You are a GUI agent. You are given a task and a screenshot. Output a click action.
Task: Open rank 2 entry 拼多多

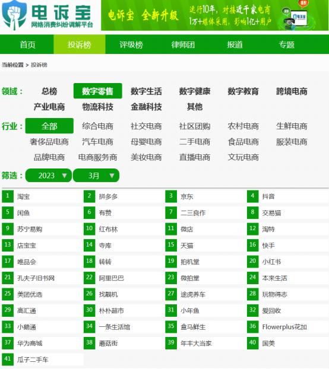click(x=108, y=196)
